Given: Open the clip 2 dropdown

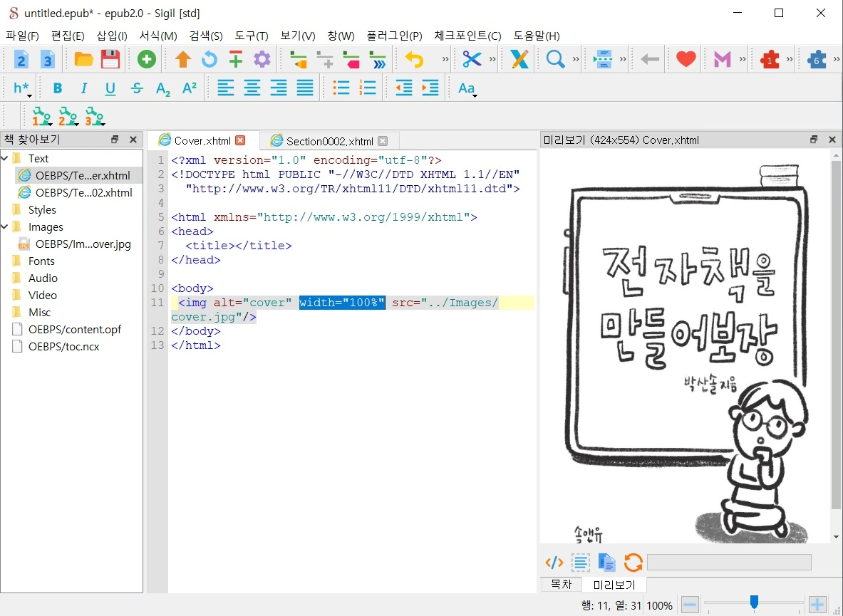Looking at the screenshot, I should 68,116.
